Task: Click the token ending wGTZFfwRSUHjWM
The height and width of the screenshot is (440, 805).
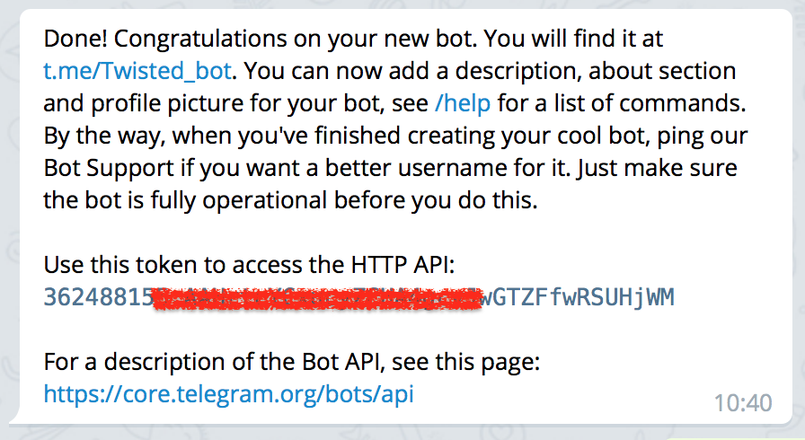Action: 576,297
